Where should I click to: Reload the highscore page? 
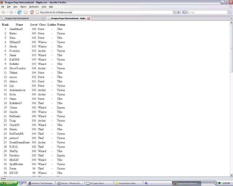(x=20, y=12)
